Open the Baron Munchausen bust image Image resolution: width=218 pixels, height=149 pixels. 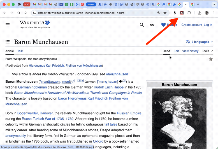[179, 118]
